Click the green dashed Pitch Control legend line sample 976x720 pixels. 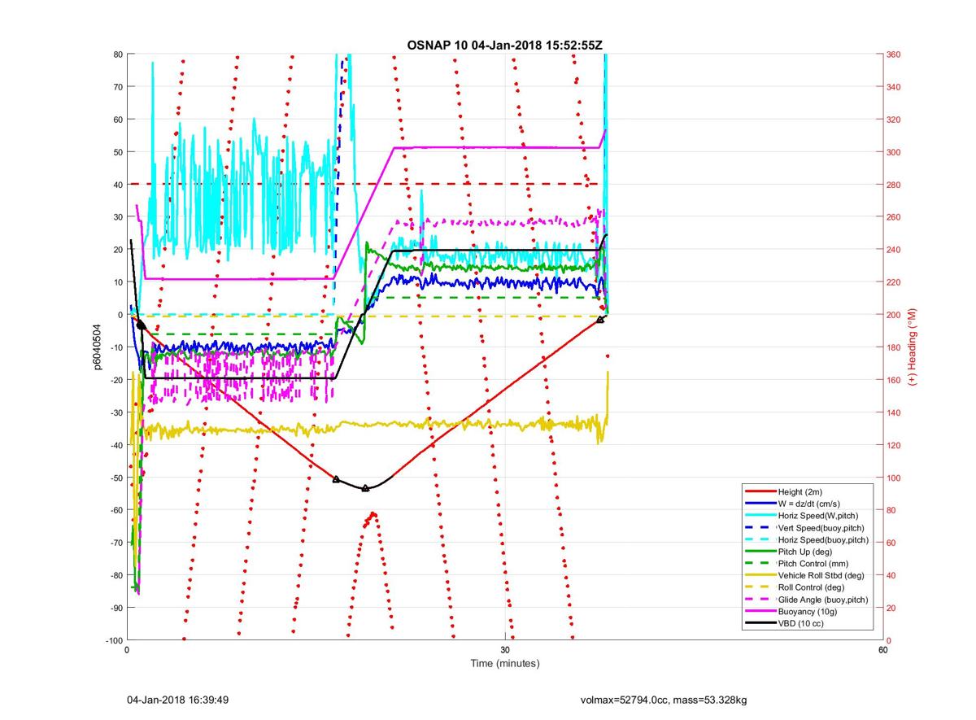click(x=760, y=564)
